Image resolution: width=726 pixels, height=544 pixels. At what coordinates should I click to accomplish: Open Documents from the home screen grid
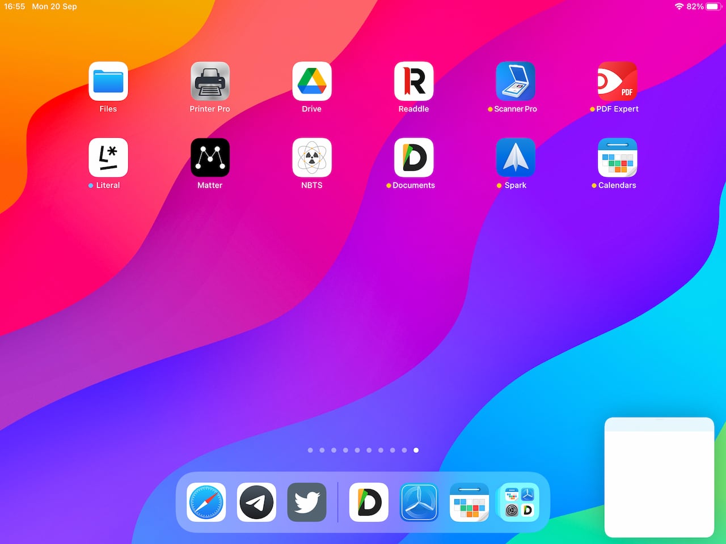[x=413, y=158]
